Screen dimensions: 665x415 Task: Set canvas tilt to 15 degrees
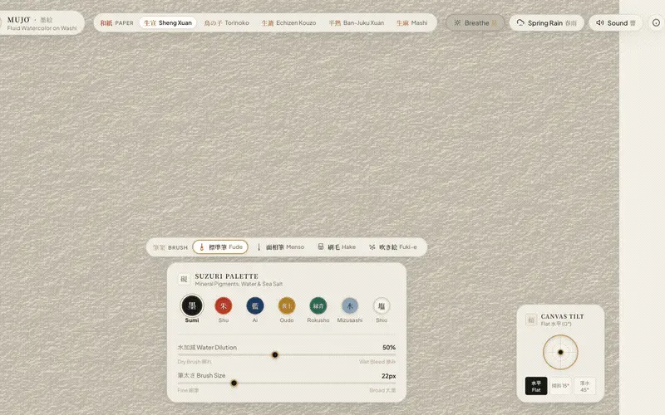(560, 386)
